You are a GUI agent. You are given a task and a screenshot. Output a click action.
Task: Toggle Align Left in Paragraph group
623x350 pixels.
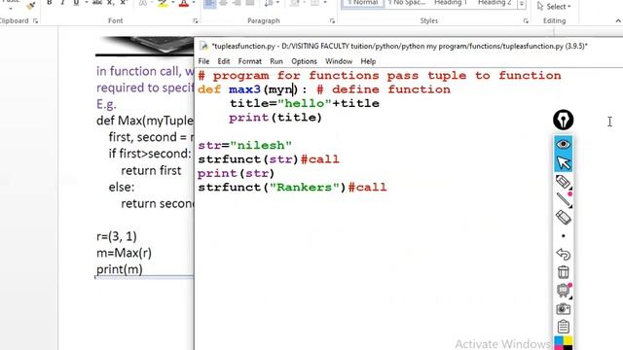click(x=210, y=3)
